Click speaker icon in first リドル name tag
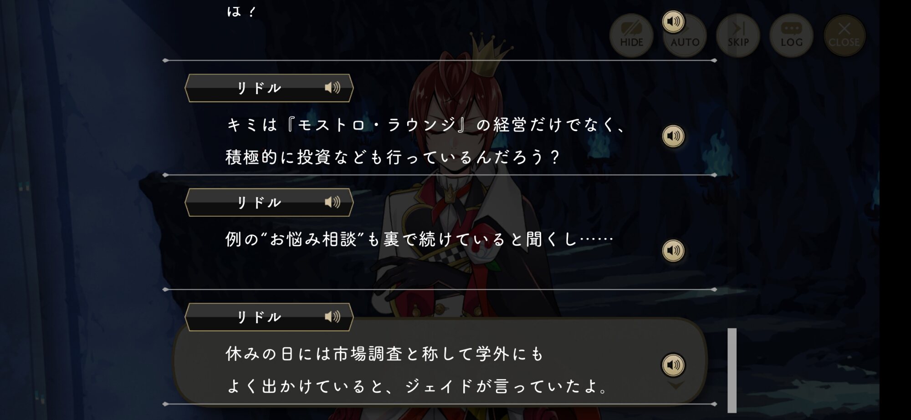The width and height of the screenshot is (911, 420). 333,87
